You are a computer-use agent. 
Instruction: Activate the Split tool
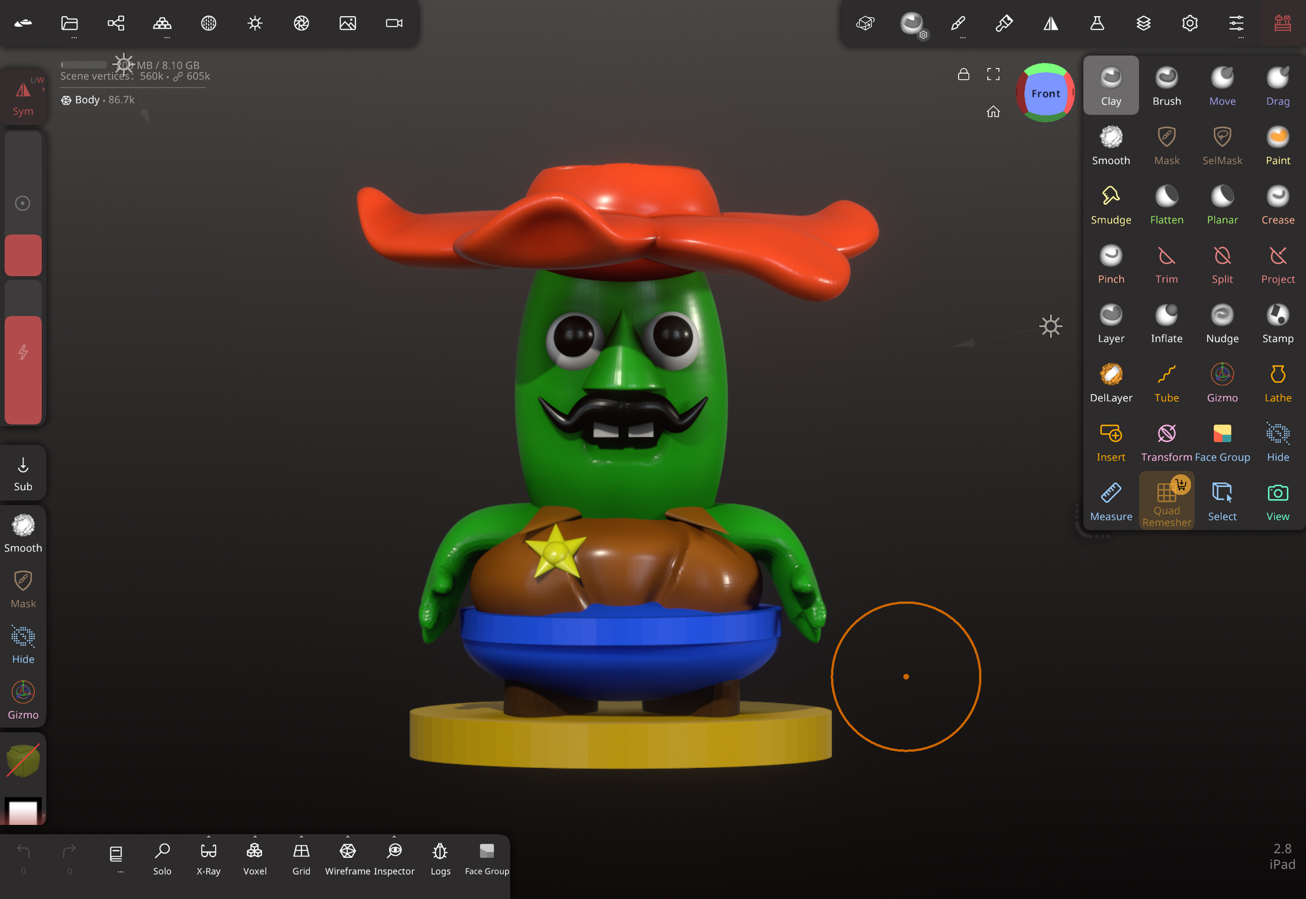point(1222,264)
